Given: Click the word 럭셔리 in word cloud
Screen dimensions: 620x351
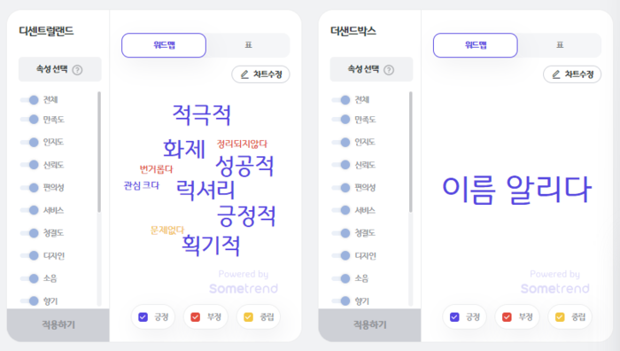Looking at the screenshot, I should pos(205,190).
